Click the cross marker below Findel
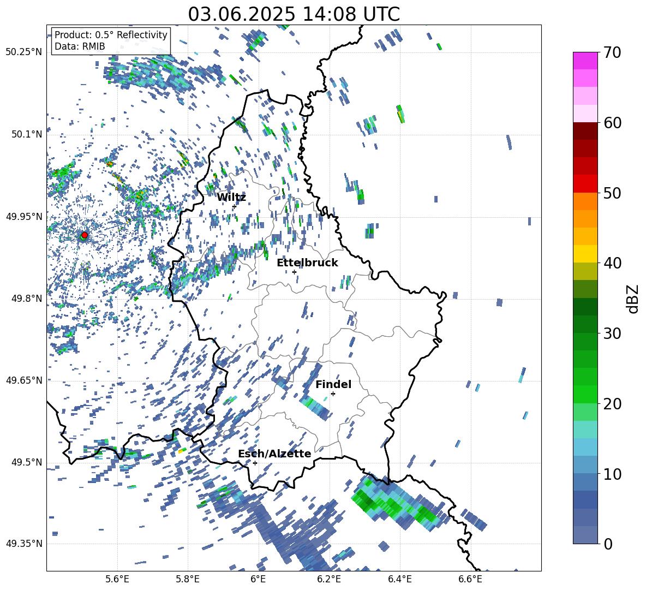The width and height of the screenshot is (646, 590). tap(333, 394)
